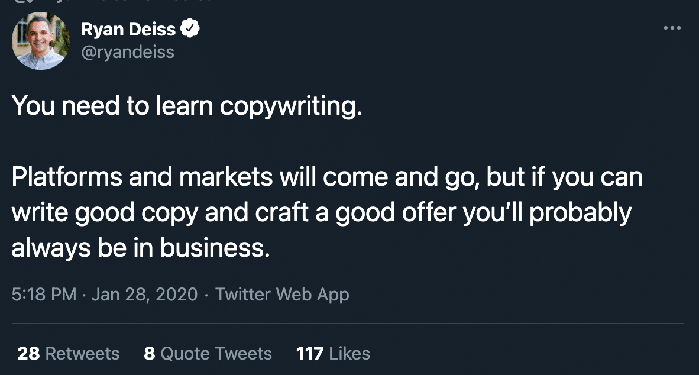Open the @ryandeiss handle link
The width and height of the screenshot is (699, 375).
tap(128, 52)
